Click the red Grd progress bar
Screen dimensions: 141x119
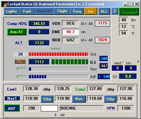click(x=58, y=54)
